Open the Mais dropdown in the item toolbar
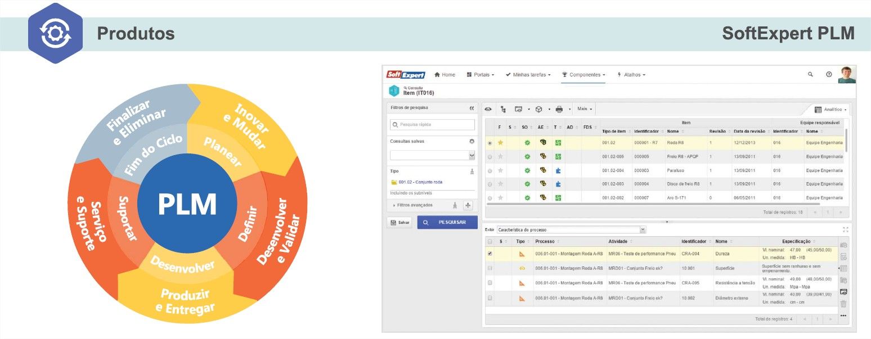Image resolution: width=871 pixels, height=339 pixels. [585, 109]
